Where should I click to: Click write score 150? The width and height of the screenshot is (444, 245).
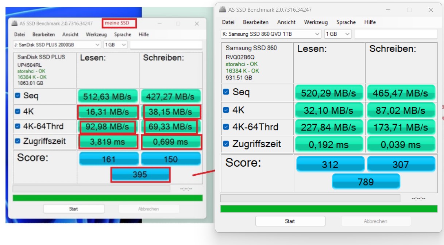171,159
